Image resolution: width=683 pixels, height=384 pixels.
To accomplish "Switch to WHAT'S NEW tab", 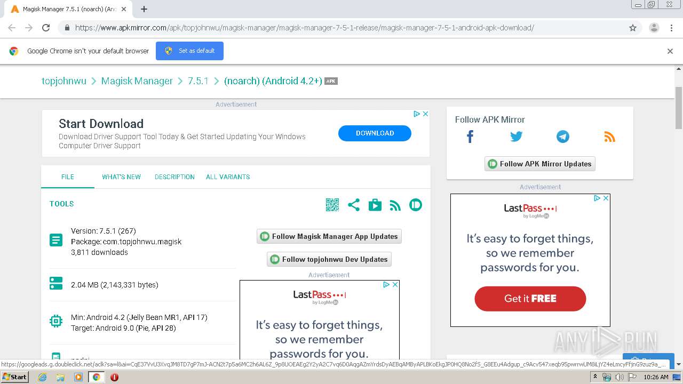I will pos(122,177).
